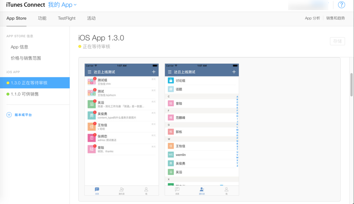Click the 郭栋 contact avatar
This screenshot has width=354, height=204.
[x=171, y=132]
